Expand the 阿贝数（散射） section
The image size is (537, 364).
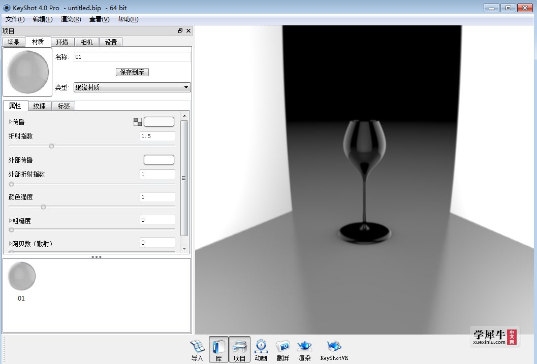(10, 244)
